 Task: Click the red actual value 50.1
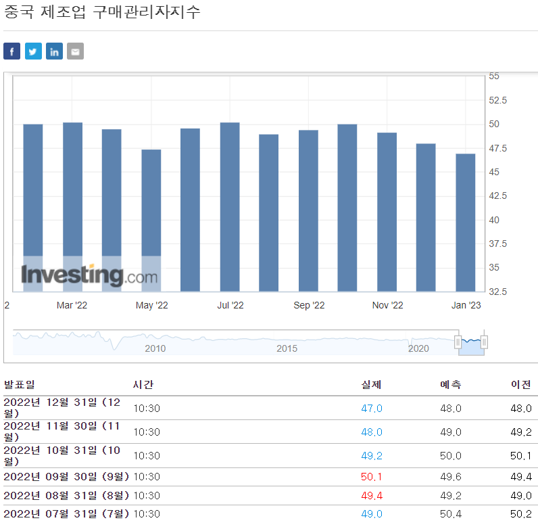click(x=371, y=477)
